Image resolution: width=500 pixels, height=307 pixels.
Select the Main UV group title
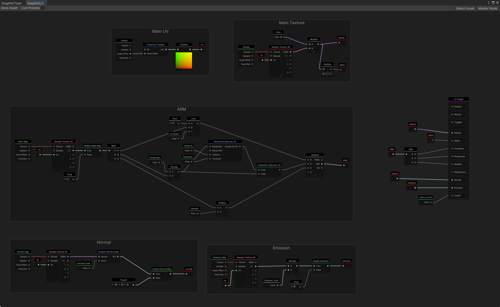coord(160,31)
